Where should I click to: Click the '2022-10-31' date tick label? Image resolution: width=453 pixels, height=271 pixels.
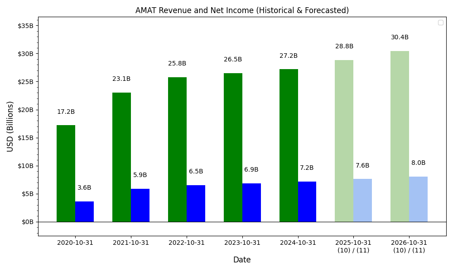pyautogui.click(x=187, y=243)
